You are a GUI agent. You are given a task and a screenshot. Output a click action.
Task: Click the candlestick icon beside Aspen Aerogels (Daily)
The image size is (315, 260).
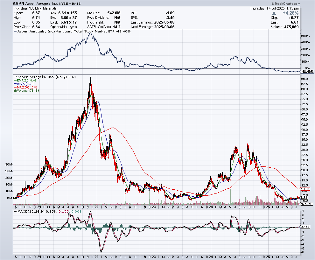tap(15, 77)
